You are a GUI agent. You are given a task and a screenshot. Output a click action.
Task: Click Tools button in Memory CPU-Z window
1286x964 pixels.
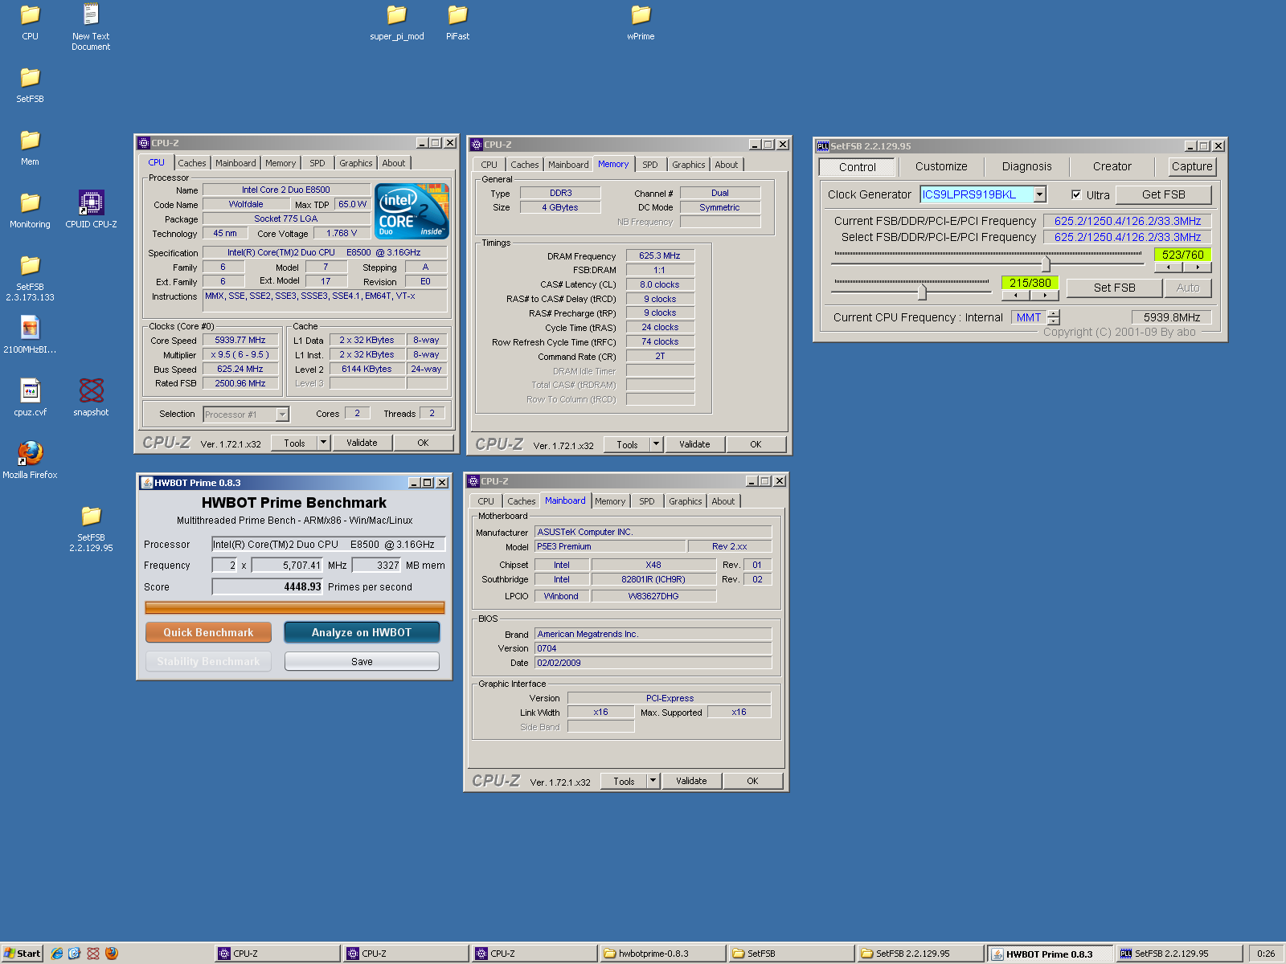pos(627,444)
